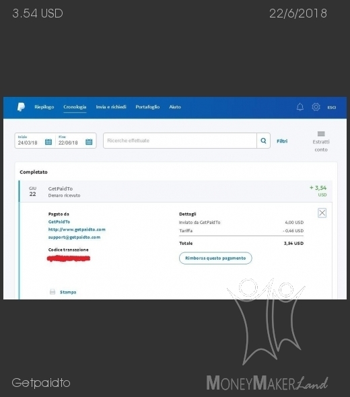The height and width of the screenshot is (397, 350).
Task: Click the + 3,54 USD amount
Action: [318, 190]
